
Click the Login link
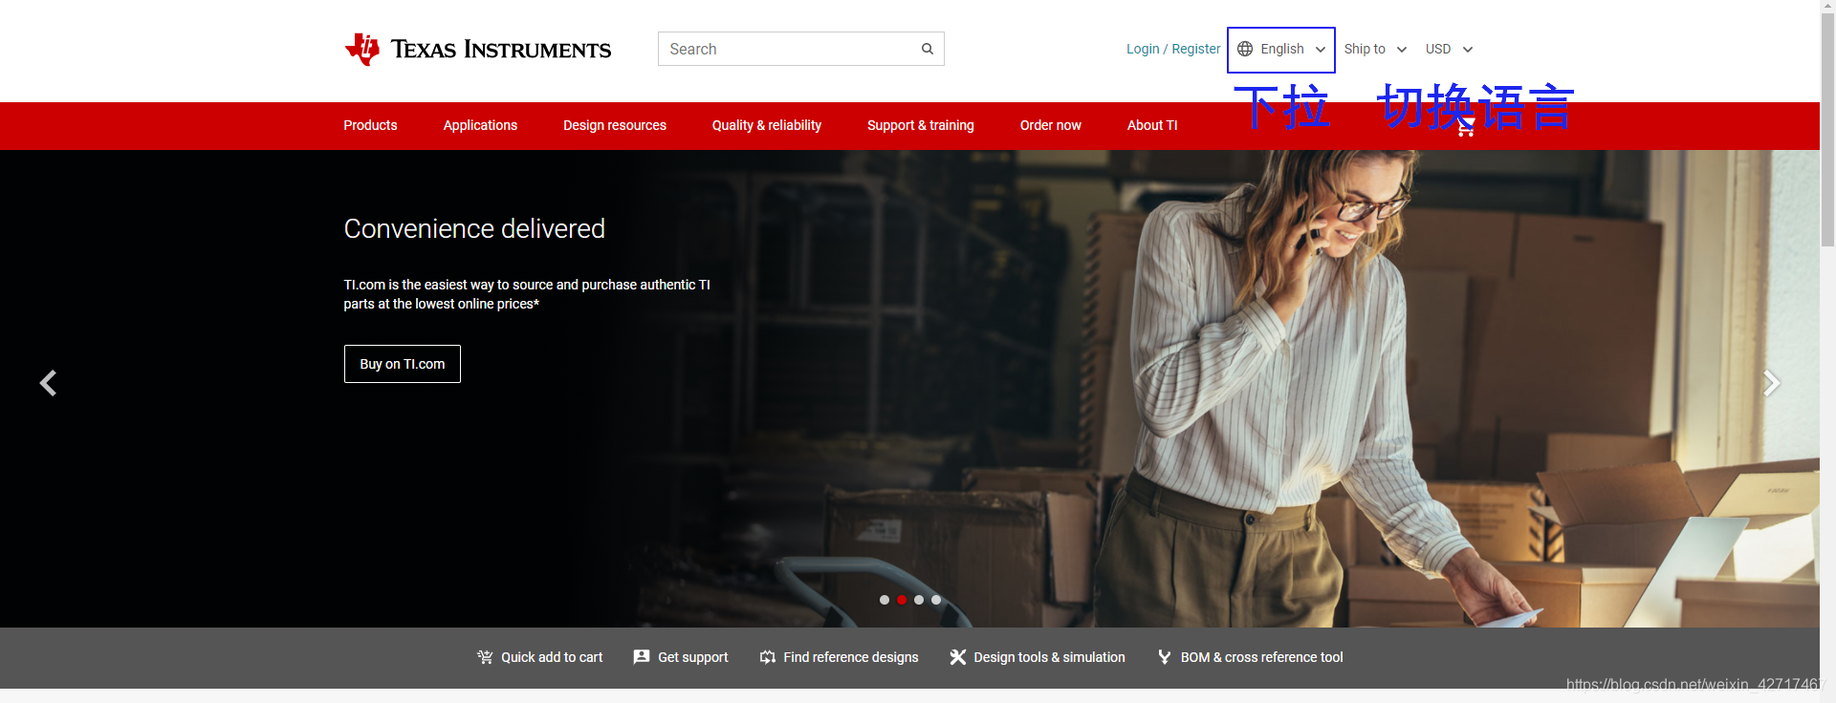(1143, 49)
